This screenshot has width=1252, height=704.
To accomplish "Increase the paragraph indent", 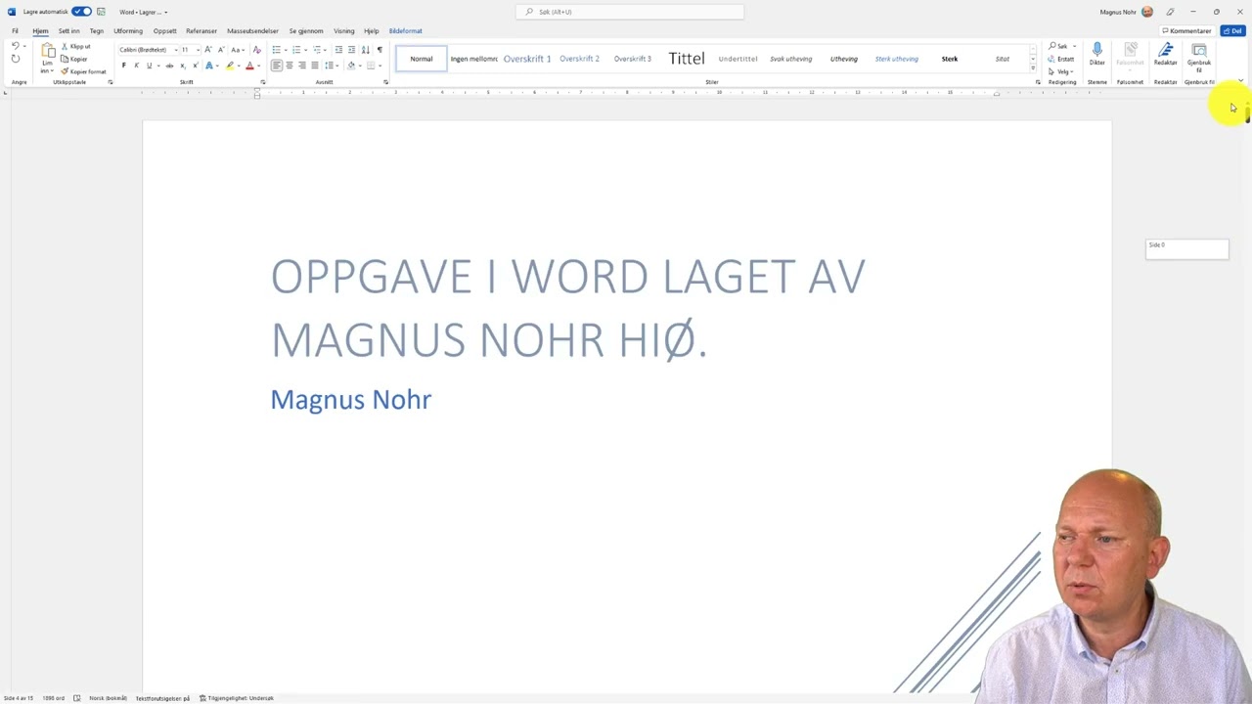I will (x=351, y=50).
